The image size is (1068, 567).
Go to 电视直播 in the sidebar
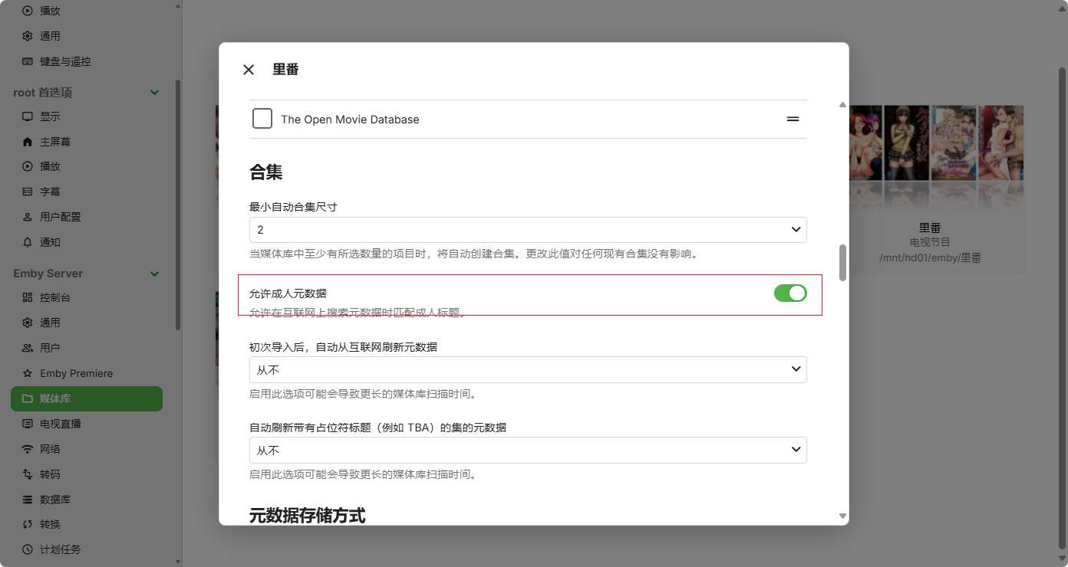(60, 424)
